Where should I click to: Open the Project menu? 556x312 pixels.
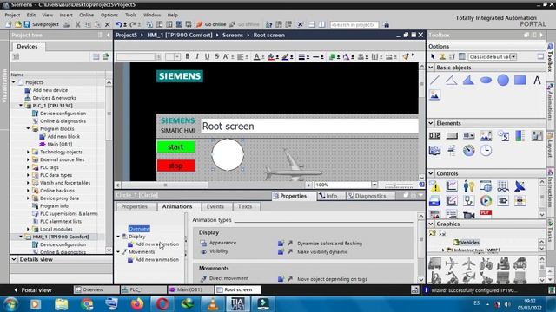coord(12,15)
